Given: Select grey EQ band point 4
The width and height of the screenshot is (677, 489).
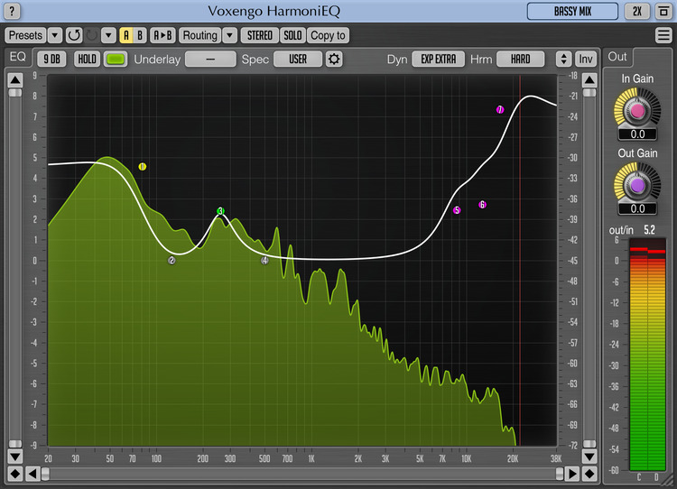Looking at the screenshot, I should click(x=264, y=260).
